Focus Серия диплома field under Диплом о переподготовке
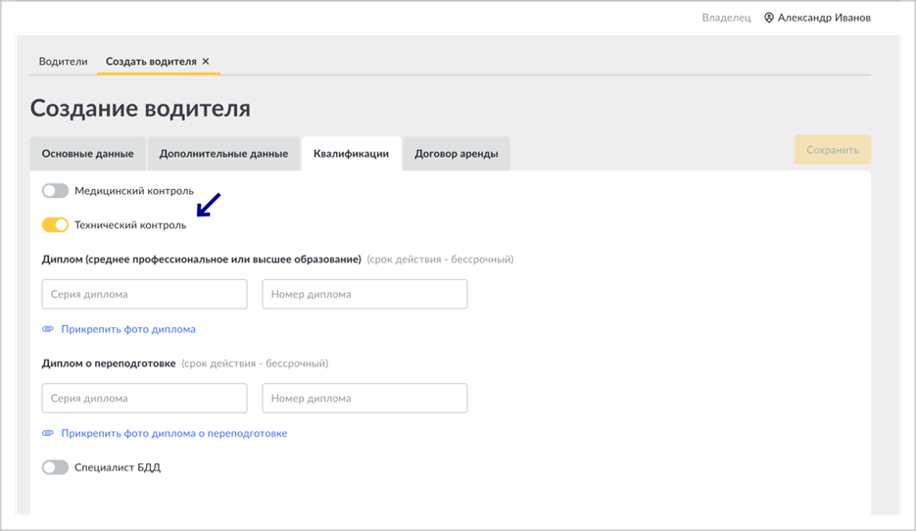Screen dimensions: 916x531 144,398
